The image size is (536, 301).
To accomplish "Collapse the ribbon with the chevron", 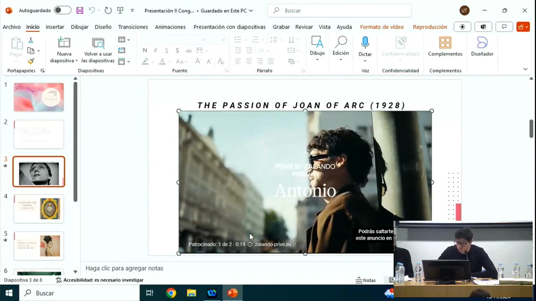I will tap(525, 69).
